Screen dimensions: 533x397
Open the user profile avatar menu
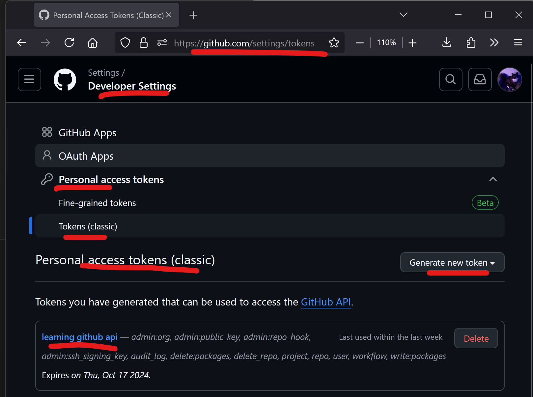(x=510, y=79)
